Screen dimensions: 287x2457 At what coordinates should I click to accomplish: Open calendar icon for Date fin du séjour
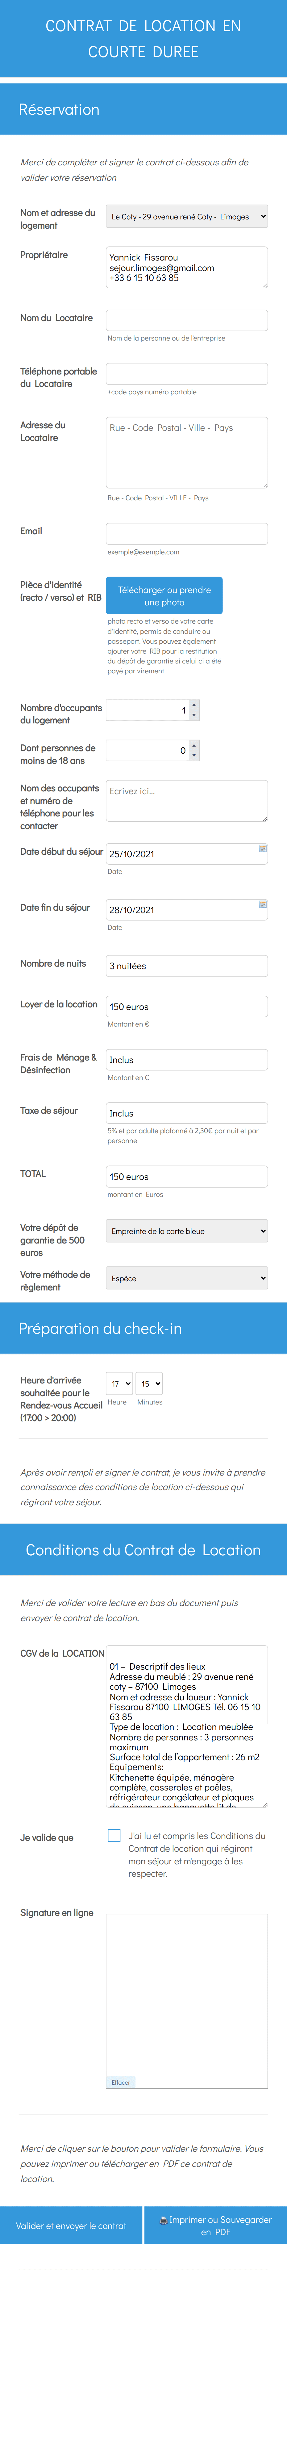pos(263,904)
